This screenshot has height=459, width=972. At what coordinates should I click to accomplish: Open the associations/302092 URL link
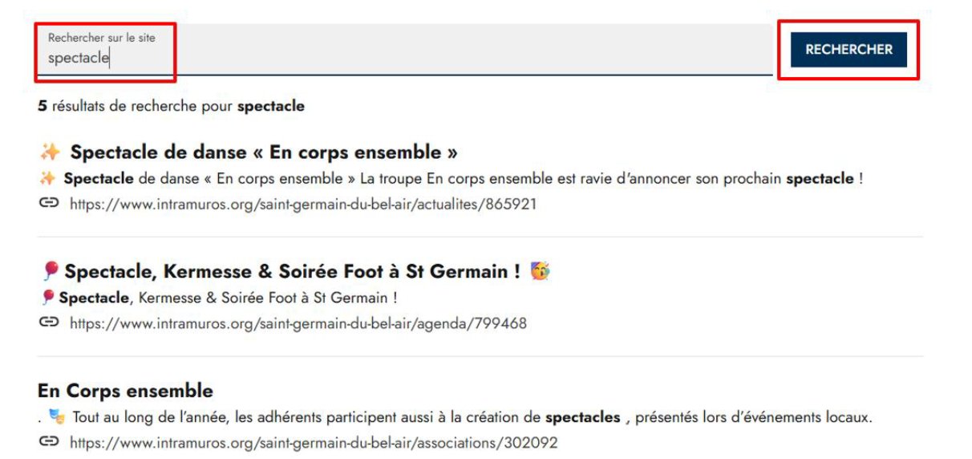(x=314, y=443)
